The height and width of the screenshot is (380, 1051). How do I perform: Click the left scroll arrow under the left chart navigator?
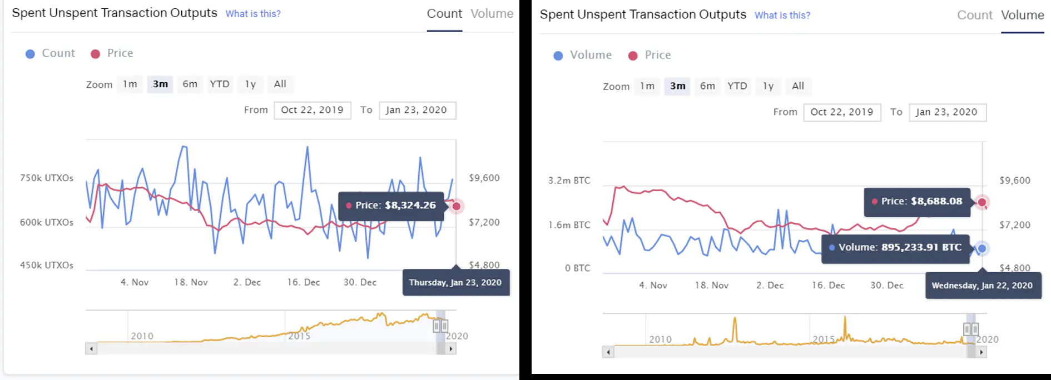click(x=91, y=349)
